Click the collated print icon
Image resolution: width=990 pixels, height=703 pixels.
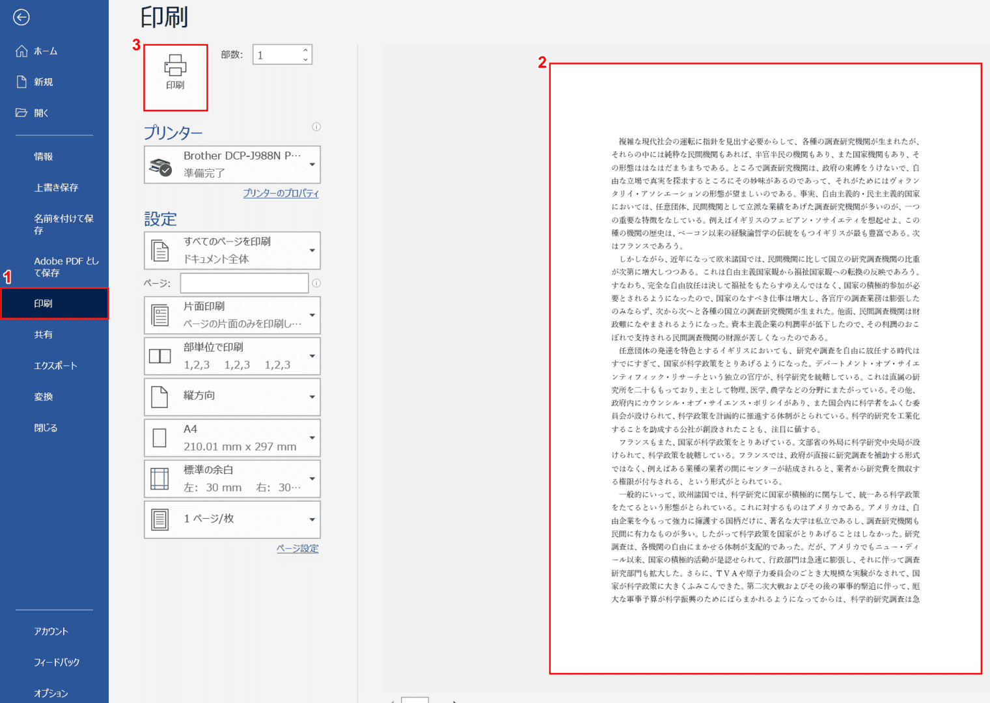point(160,356)
